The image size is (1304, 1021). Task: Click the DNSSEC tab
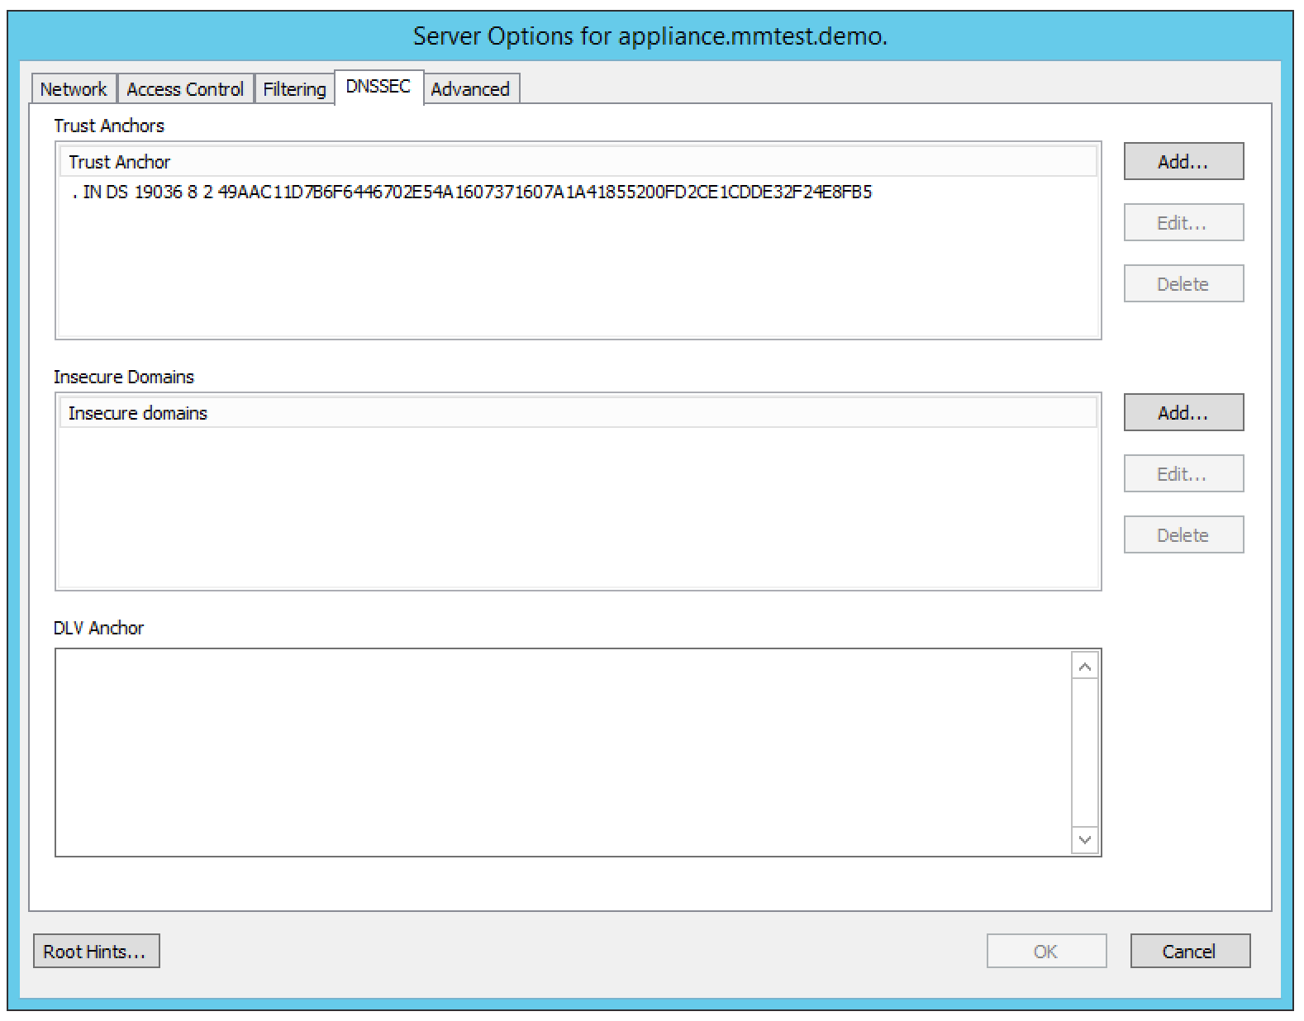378,87
